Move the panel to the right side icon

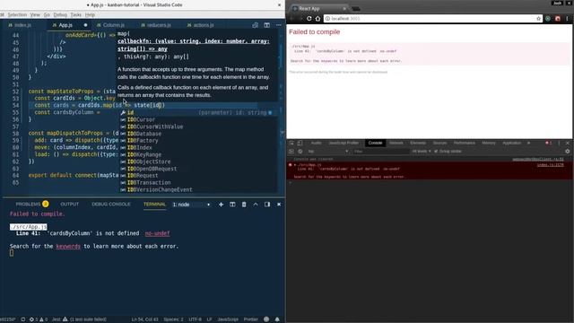267,205
